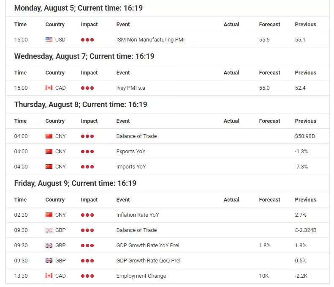Image resolution: width=334 pixels, height=287 pixels.
Task: Click previous value $50.98B
Action: (x=305, y=136)
